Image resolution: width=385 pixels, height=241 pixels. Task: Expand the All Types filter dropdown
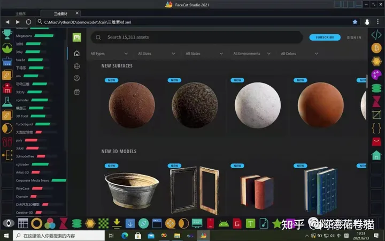click(109, 54)
